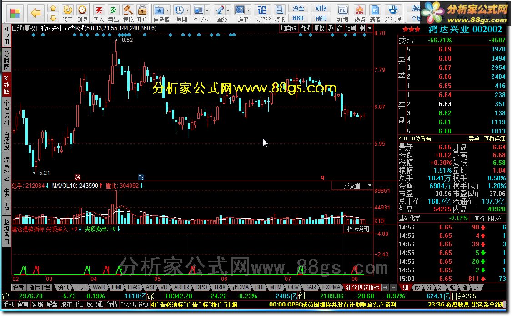Click the 研报 research report button
The image size is (512, 316).
click(321, 8)
